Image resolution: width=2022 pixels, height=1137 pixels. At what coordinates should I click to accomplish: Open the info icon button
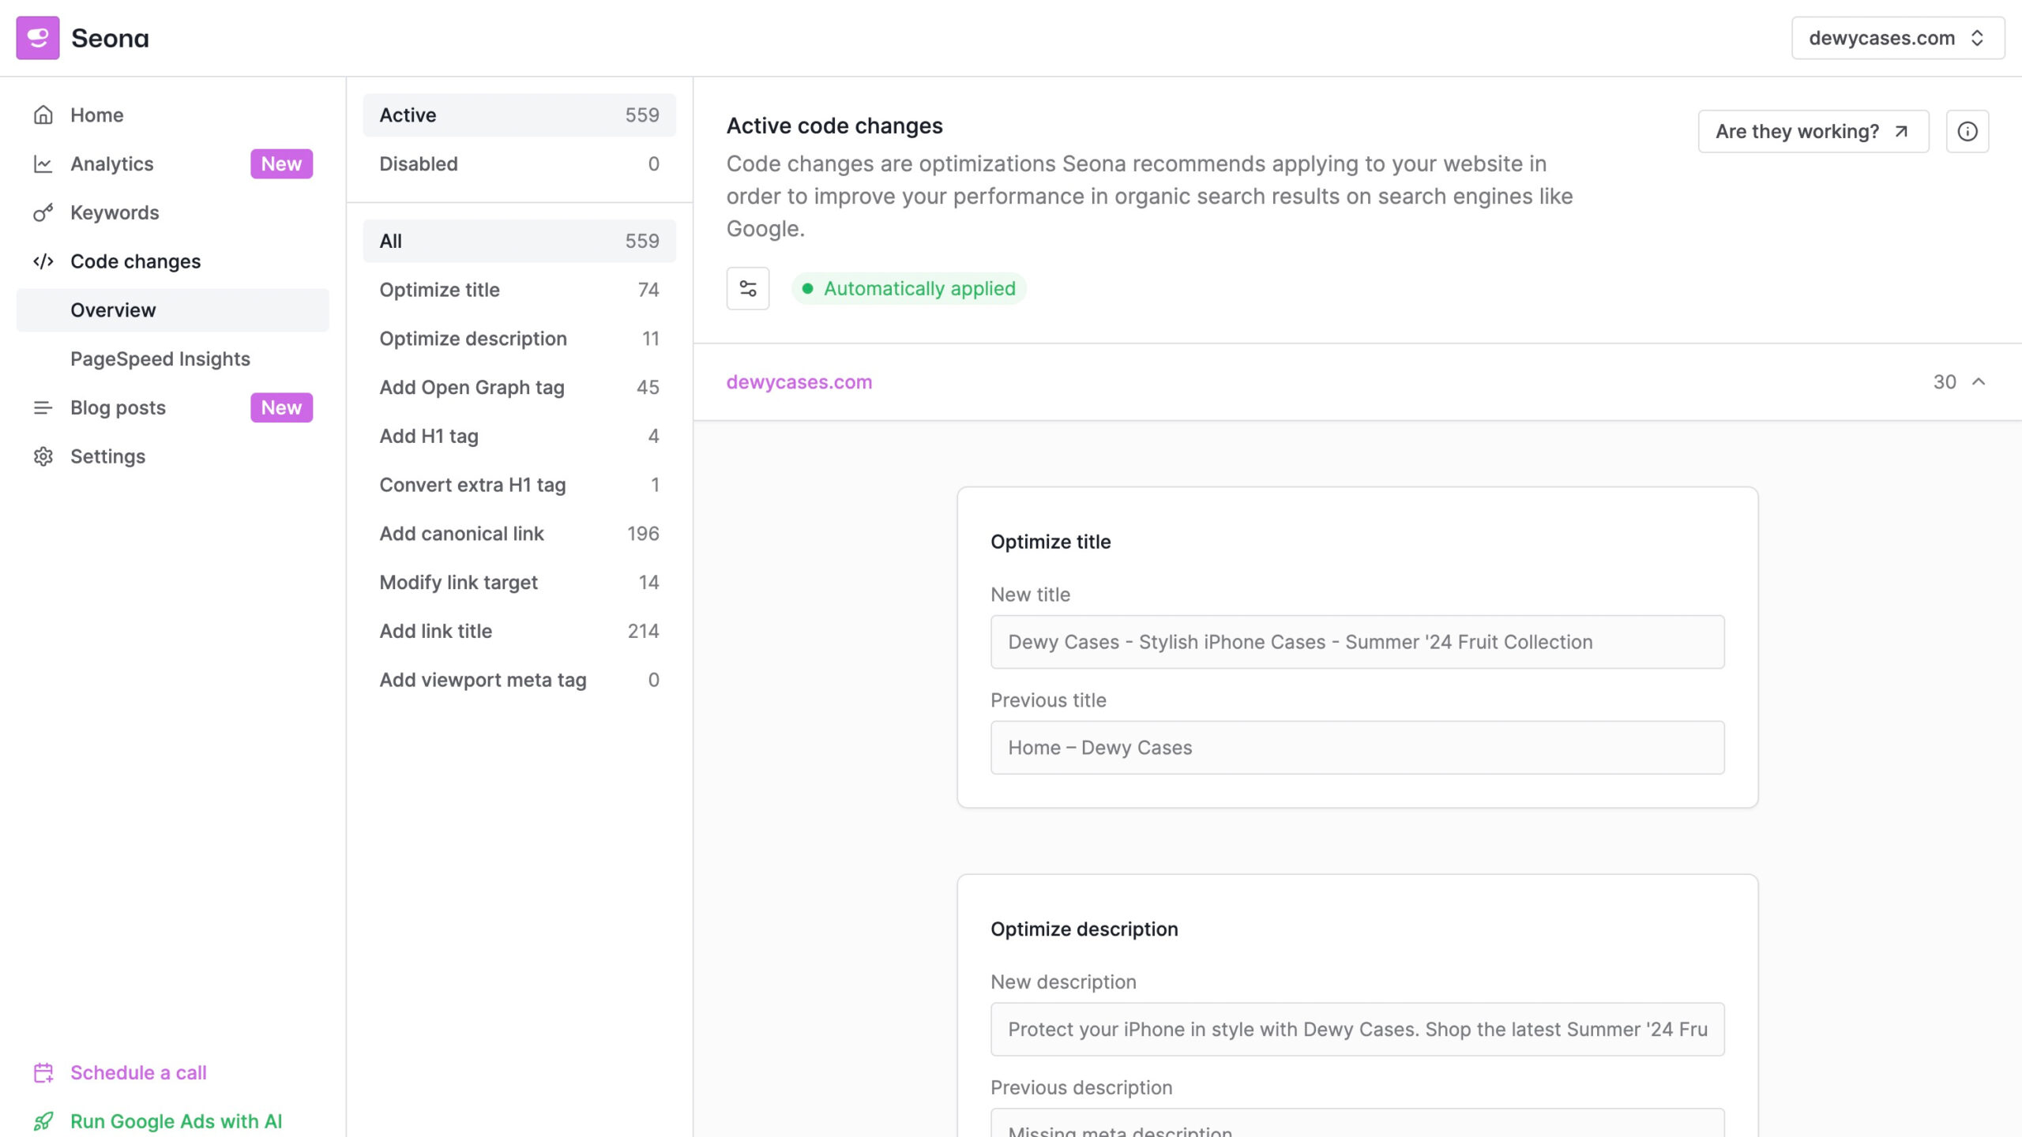tap(1968, 131)
